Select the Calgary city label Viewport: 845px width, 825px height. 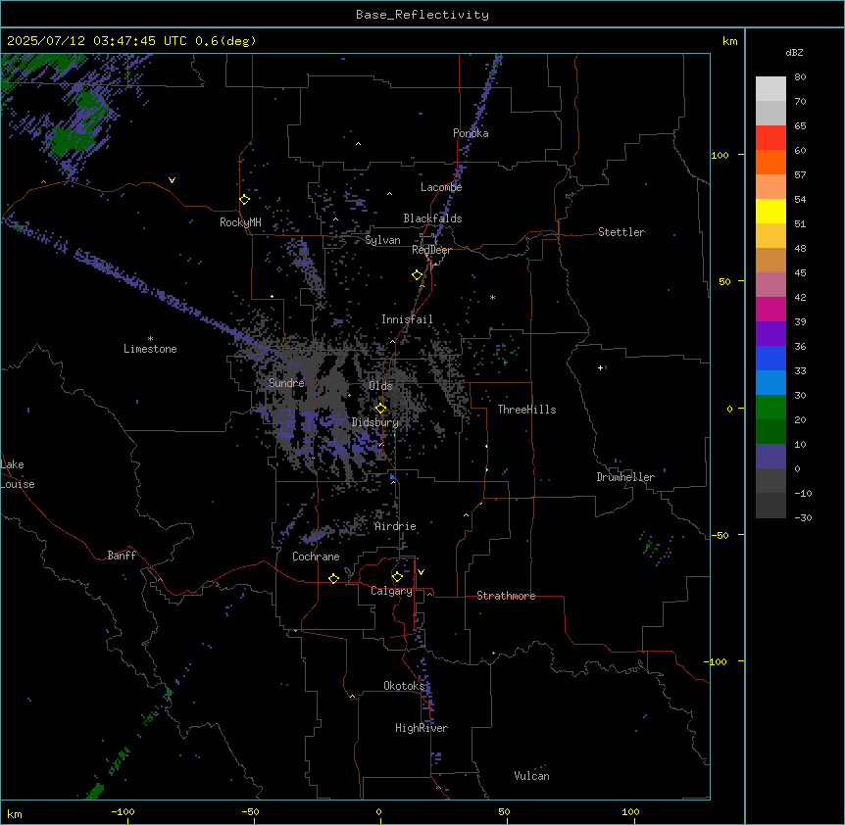point(391,591)
